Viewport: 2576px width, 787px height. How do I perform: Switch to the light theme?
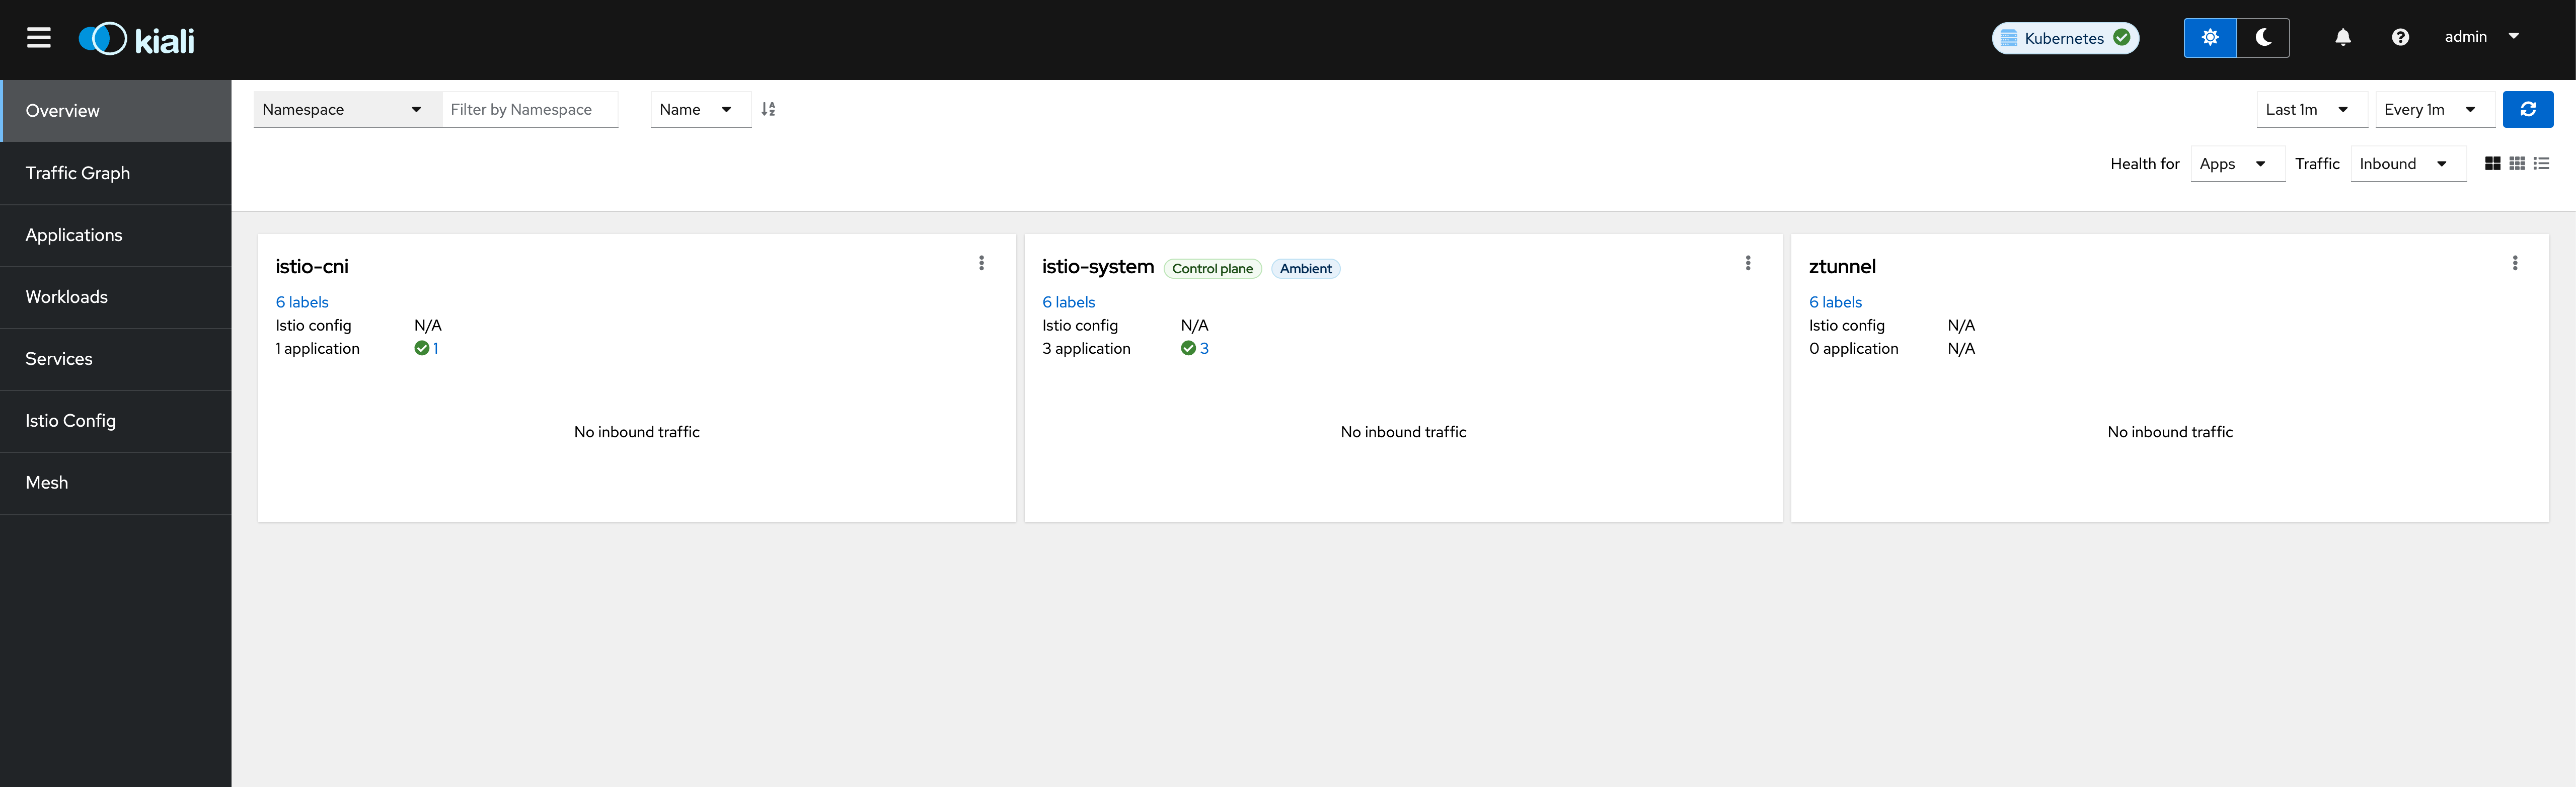click(x=2209, y=38)
